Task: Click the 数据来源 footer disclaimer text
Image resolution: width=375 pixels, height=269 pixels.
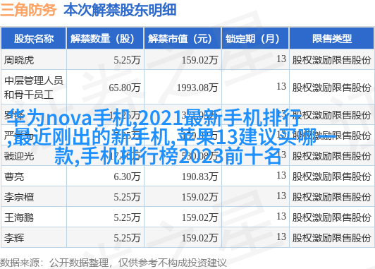Action: pyautogui.click(x=113, y=263)
